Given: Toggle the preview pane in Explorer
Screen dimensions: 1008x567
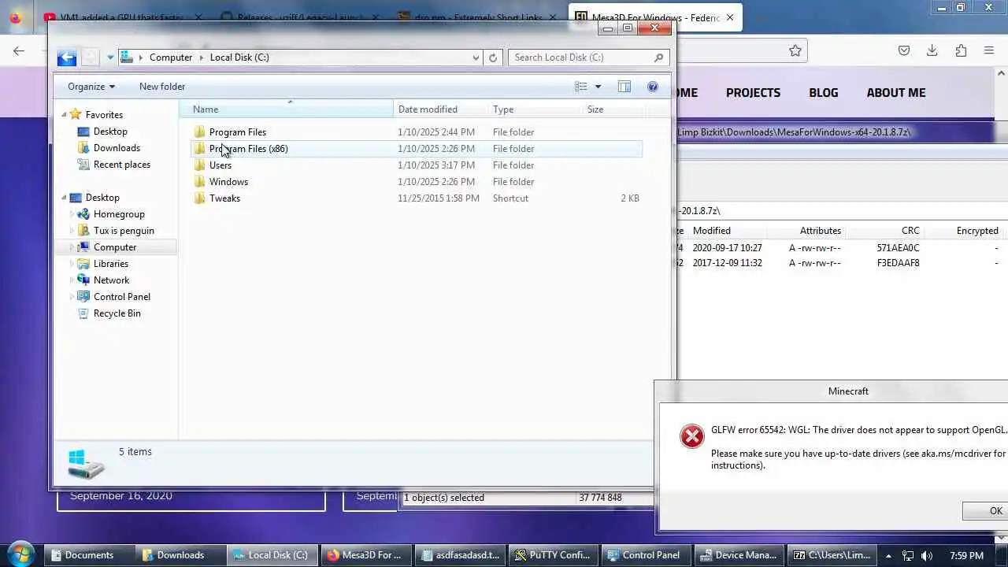Looking at the screenshot, I should tap(624, 87).
